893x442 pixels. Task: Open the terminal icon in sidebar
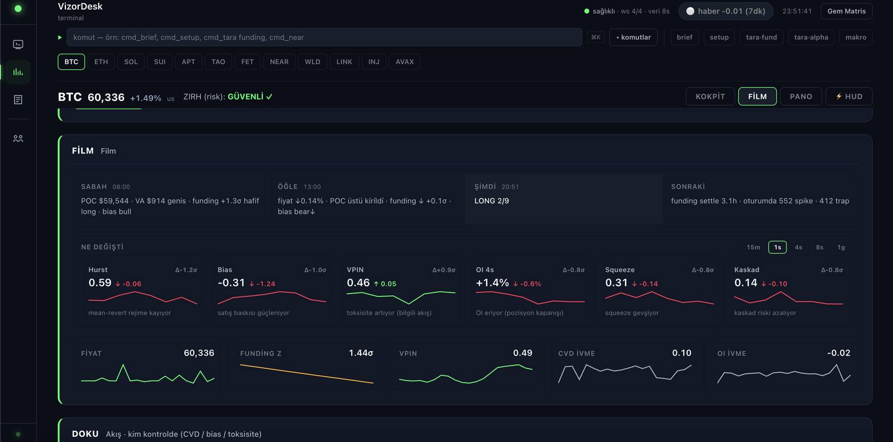click(x=18, y=44)
